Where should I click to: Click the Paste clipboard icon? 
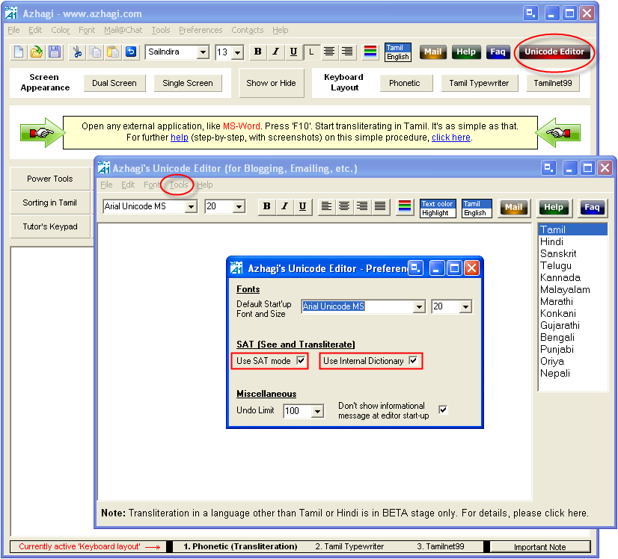113,52
